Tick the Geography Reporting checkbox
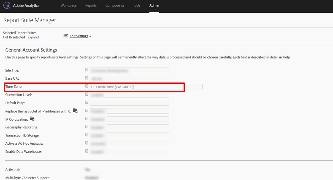 (x=87, y=127)
